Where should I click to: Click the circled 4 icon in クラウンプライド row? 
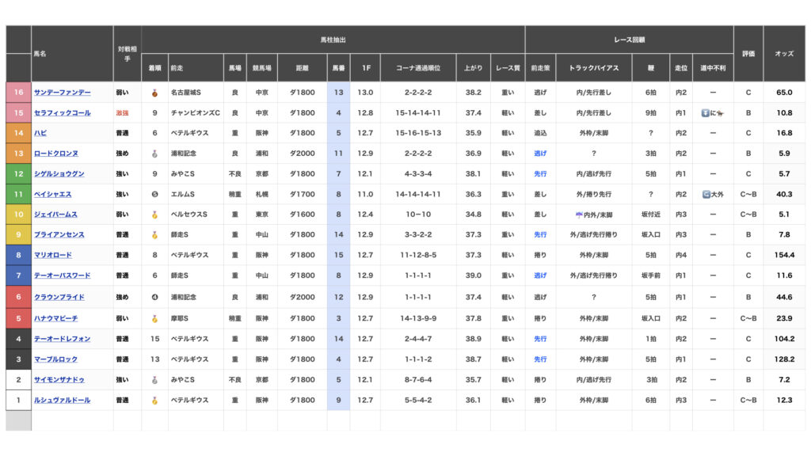pyautogui.click(x=154, y=297)
